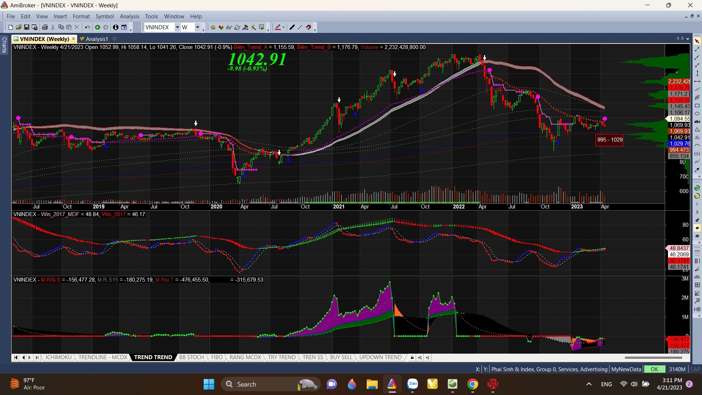The image size is (702, 395).
Task: Open the VNINDEX symbol dropdown
Action: tap(177, 27)
